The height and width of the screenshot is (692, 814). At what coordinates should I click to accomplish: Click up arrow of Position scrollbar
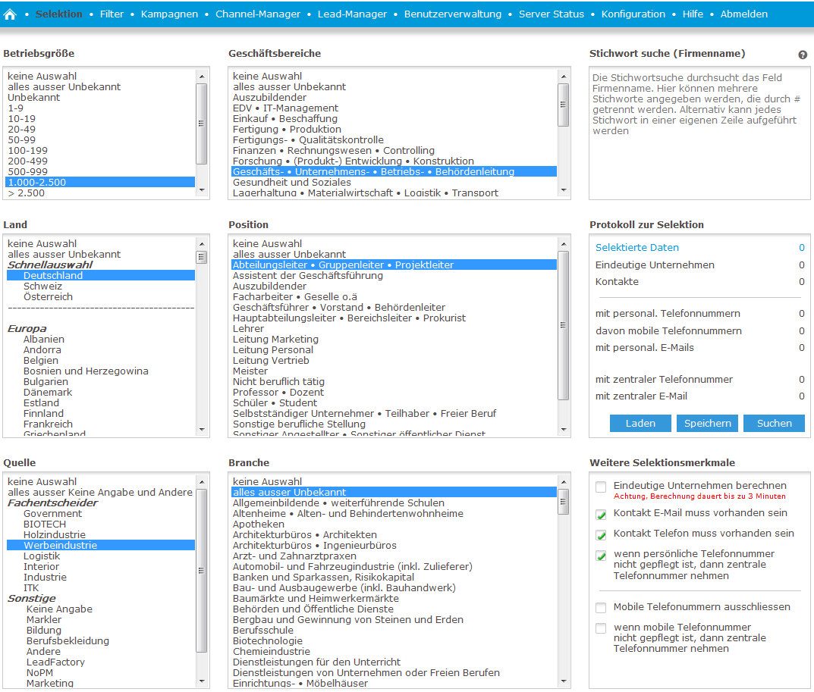point(563,244)
